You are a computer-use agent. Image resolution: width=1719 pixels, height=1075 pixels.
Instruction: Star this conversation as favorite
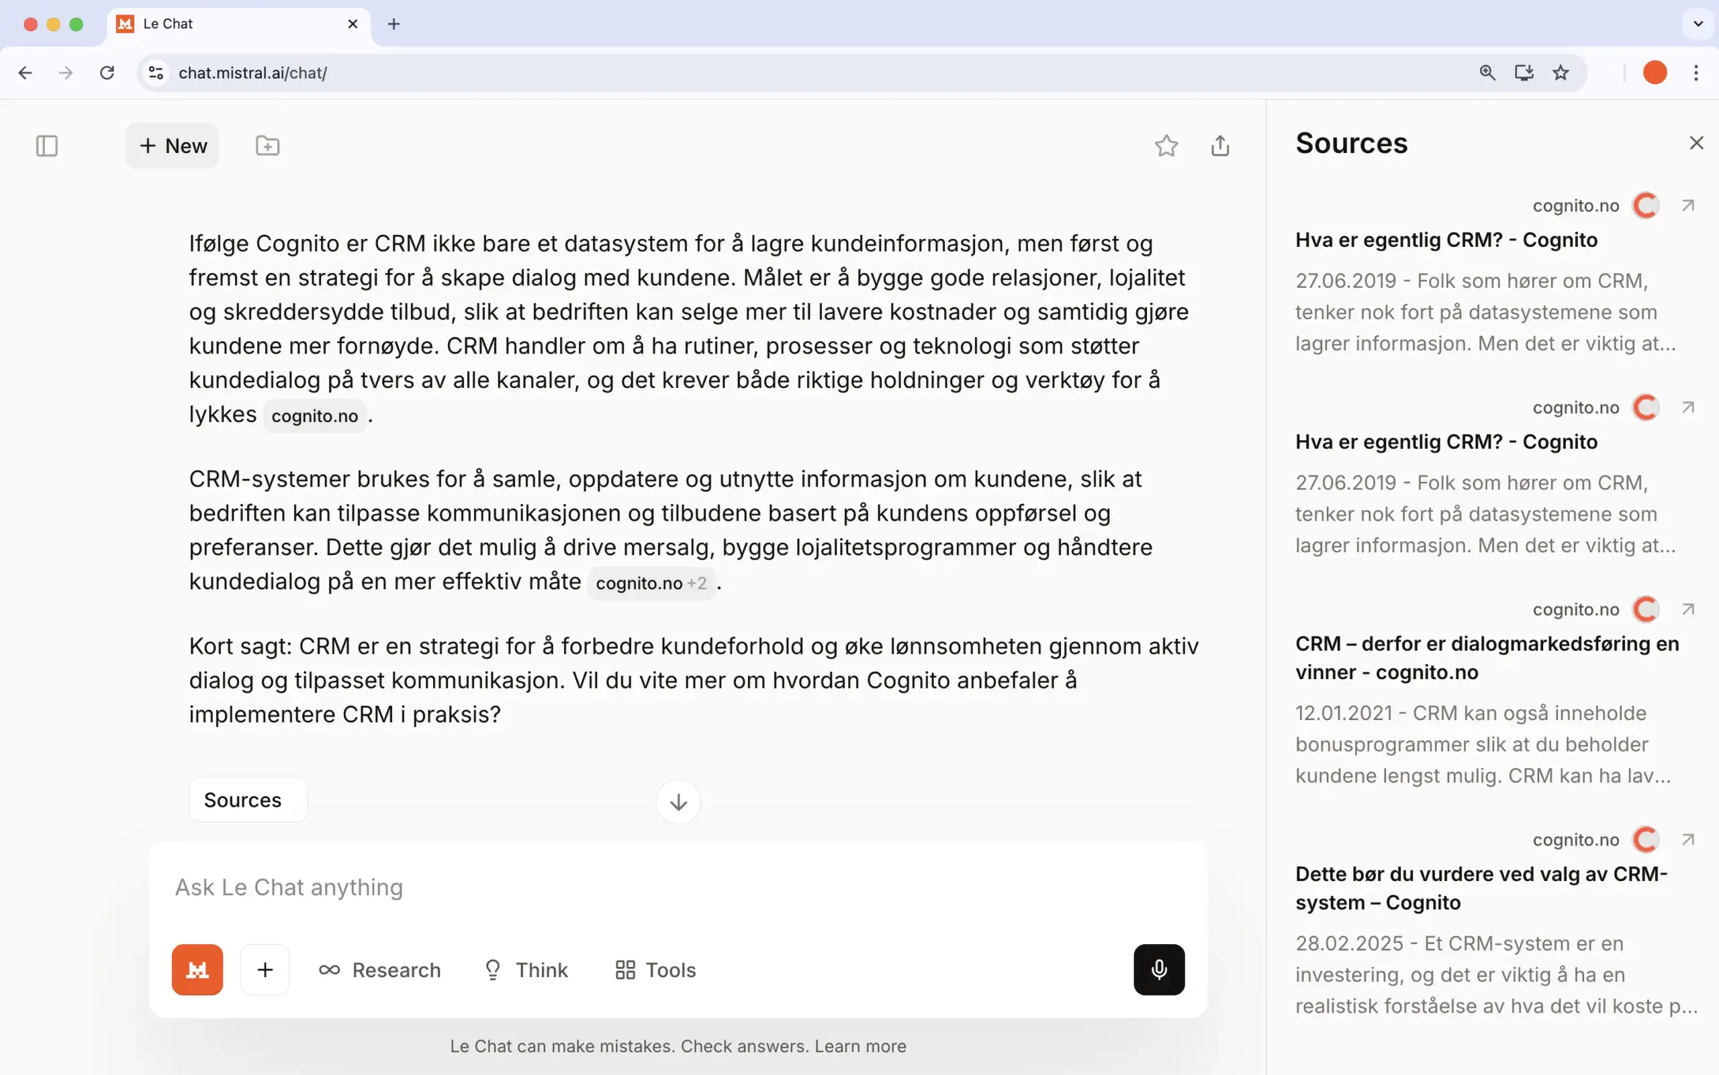[1166, 145]
